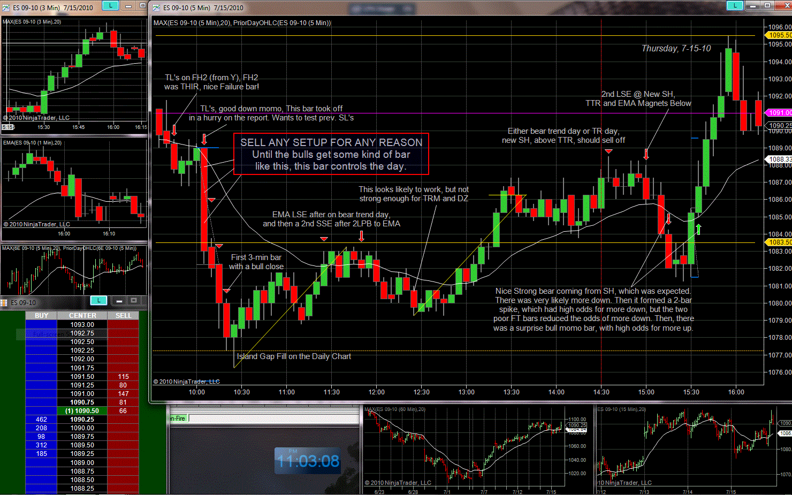
Task: Select the red-bordered SELL ANY SETUP text box
Action: [x=331, y=154]
